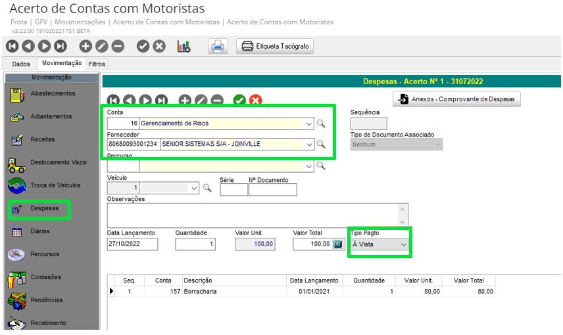Screen dimensions: 563x335
Task: Open Adiantamentos in sidebar
Action: (52, 116)
